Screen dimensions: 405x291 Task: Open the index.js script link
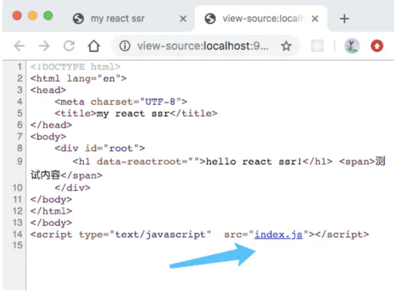pos(278,234)
